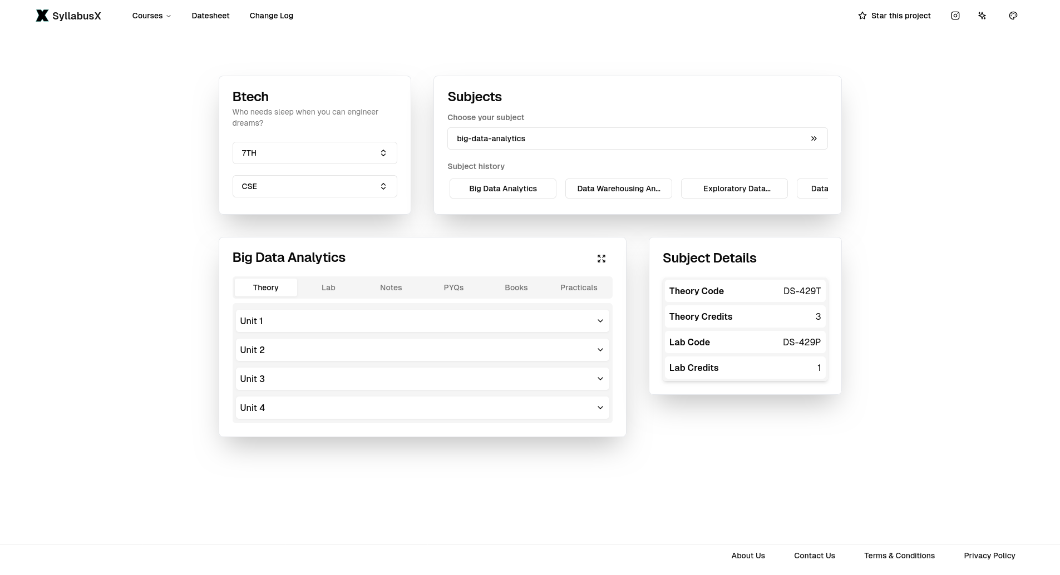Expand Big Data Analytics card to fullscreen
The image size is (1060, 575).
coord(601,259)
